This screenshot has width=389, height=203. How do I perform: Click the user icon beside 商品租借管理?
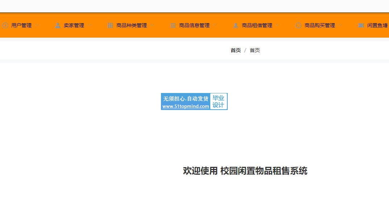click(236, 25)
